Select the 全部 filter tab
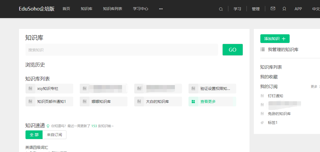 [x=34, y=135]
